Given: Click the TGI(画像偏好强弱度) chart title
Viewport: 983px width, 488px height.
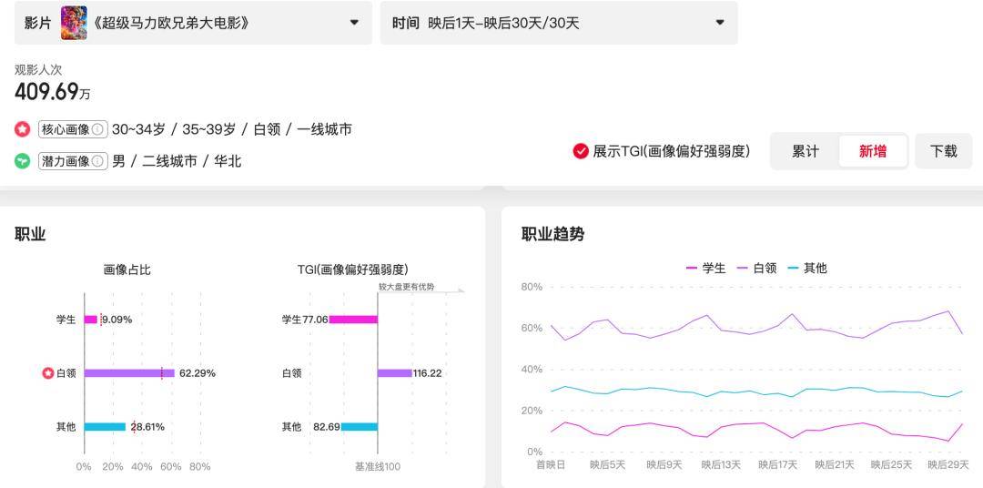Looking at the screenshot, I should (353, 269).
